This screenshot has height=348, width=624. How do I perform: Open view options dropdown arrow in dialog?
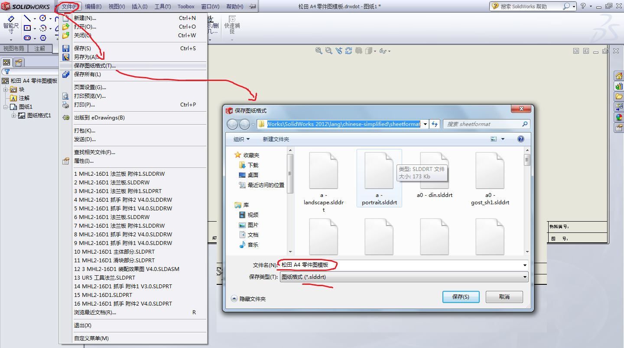pyautogui.click(x=503, y=139)
